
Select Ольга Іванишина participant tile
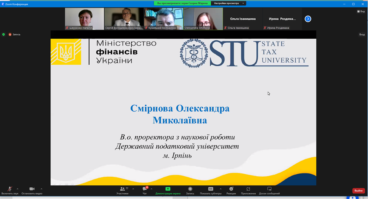pos(243,19)
